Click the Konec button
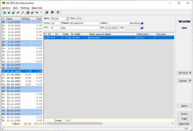Image resolution: width=193 pixels, height=131 pixels. (184, 114)
